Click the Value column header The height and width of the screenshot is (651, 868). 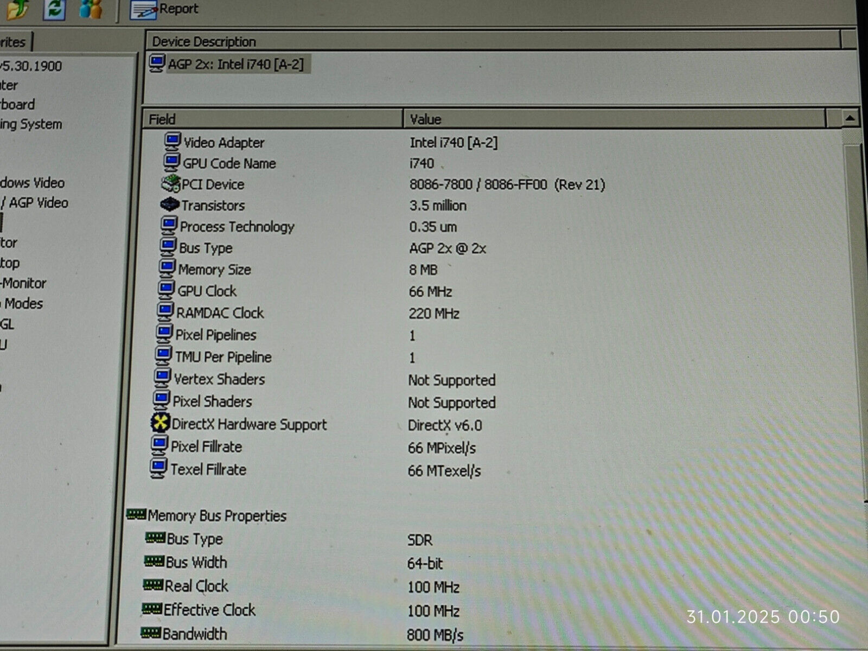pyautogui.click(x=614, y=119)
